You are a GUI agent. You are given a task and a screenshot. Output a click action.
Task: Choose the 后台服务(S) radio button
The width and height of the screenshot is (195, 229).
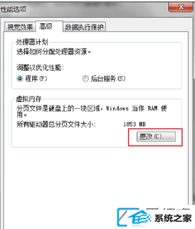[x=86, y=79]
